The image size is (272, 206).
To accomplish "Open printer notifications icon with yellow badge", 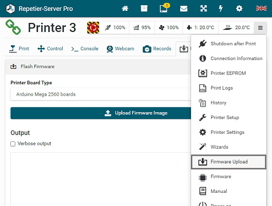I will pos(164,8).
